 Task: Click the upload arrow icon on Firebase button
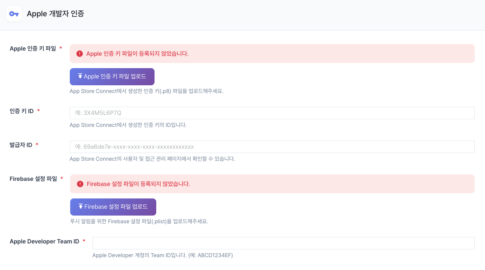pyautogui.click(x=80, y=207)
